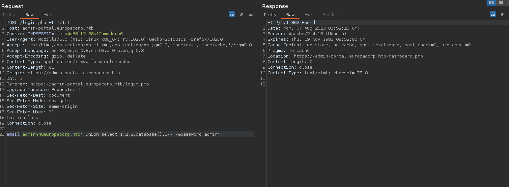Click the PHPSESSID cookie value
This screenshot has width=509, height=187.
(88, 34)
